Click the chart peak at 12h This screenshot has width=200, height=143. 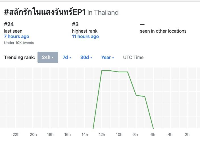pos(102,71)
